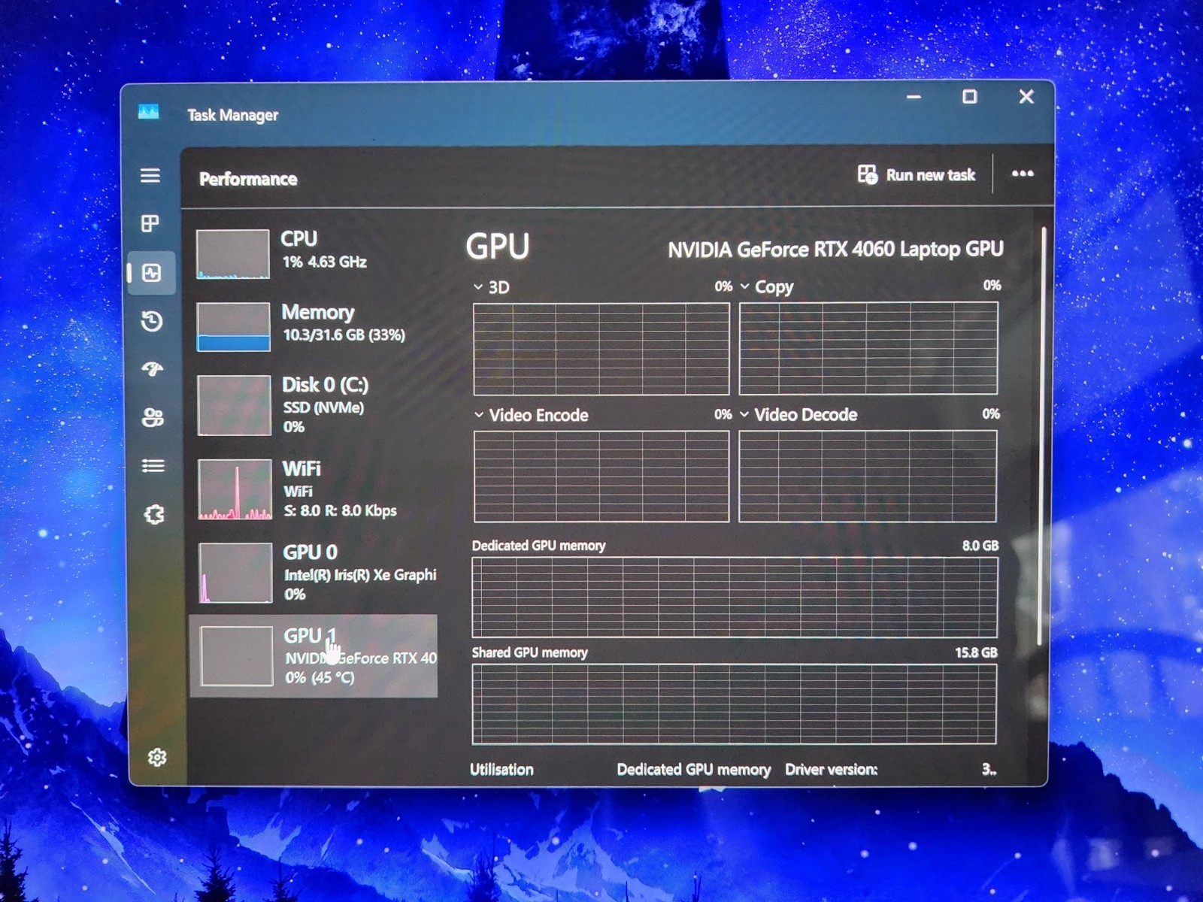This screenshot has height=902, width=1203.
Task: Maximize the Task Manager window
Action: point(970,97)
